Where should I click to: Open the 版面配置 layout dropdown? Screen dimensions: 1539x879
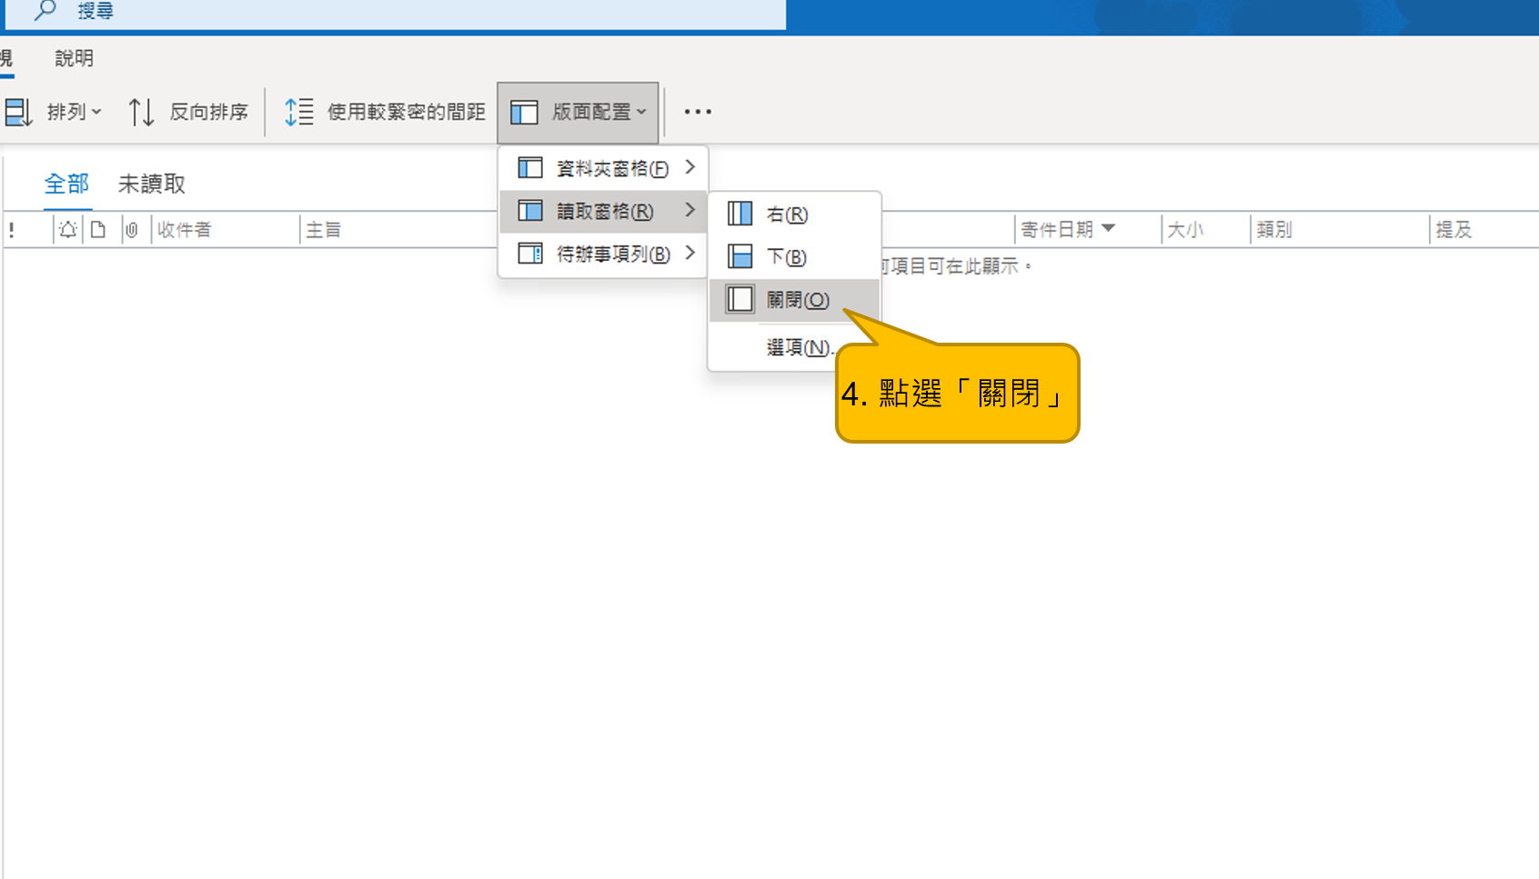tap(578, 112)
